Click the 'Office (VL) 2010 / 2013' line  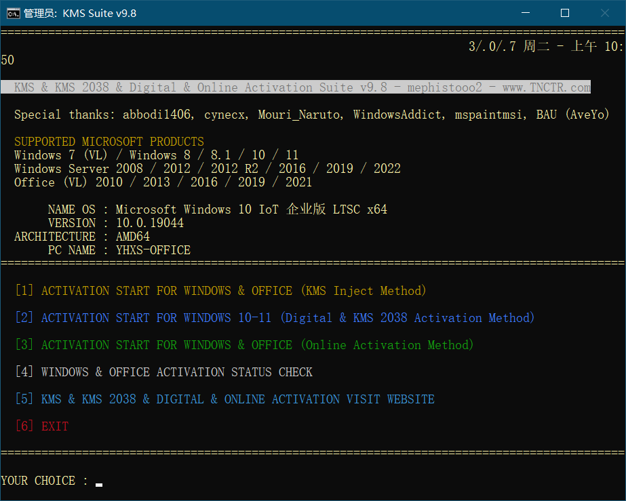point(163,182)
